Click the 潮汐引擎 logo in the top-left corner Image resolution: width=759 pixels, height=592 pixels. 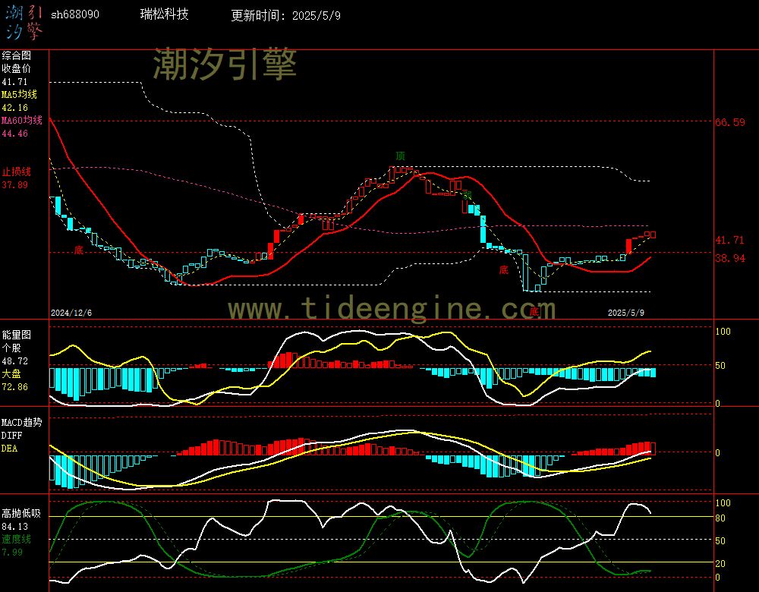pyautogui.click(x=24, y=22)
